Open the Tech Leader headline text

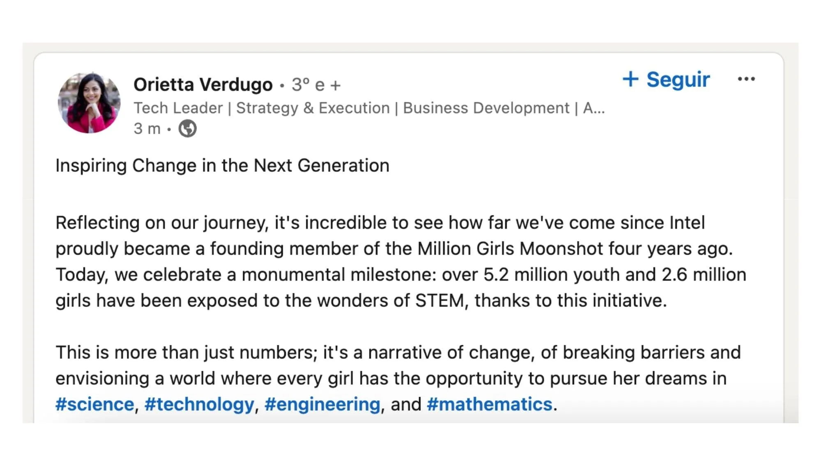(369, 108)
